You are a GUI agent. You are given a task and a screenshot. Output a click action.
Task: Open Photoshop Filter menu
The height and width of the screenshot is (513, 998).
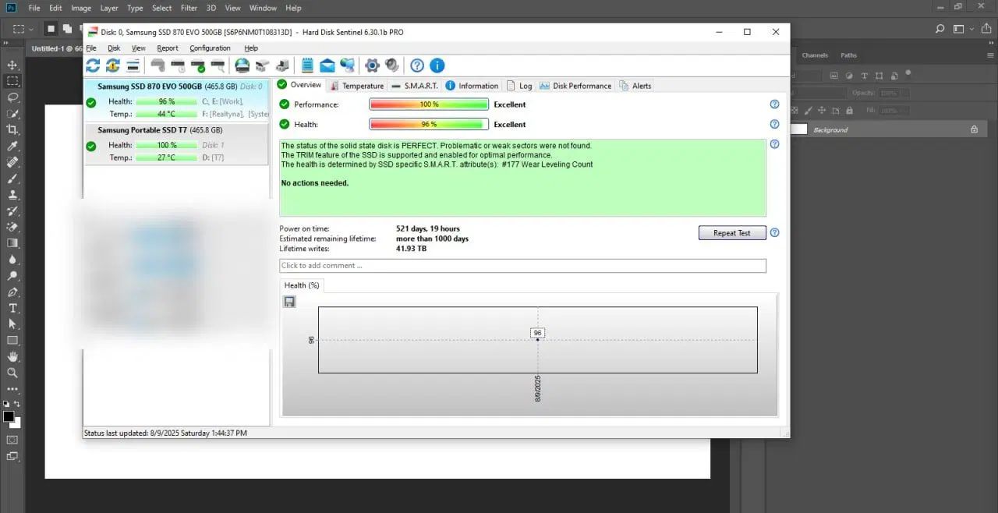(189, 8)
